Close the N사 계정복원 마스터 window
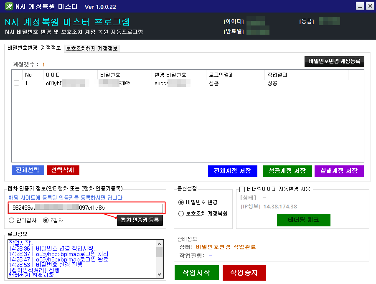 370,6
